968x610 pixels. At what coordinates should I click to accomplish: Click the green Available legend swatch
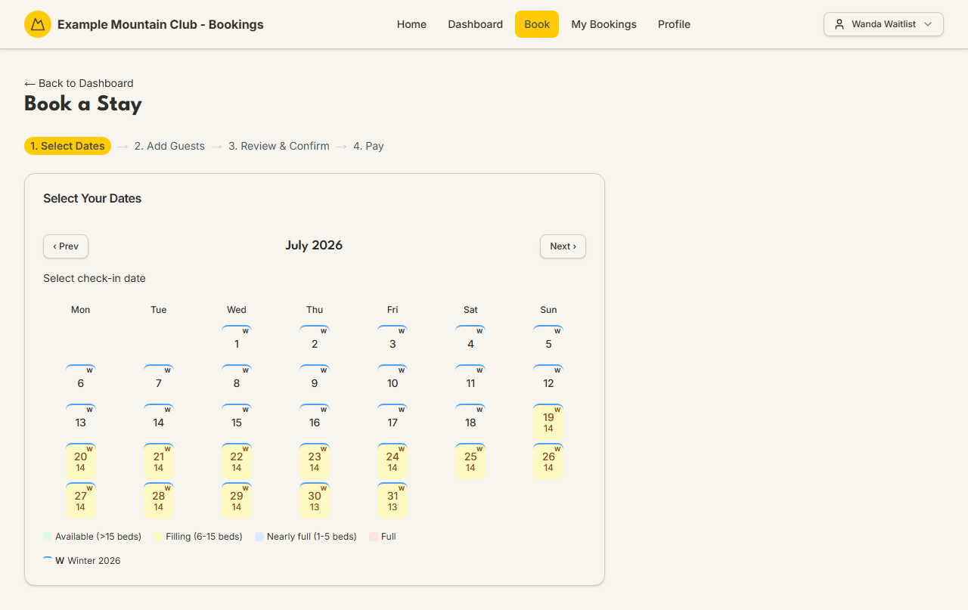pyautogui.click(x=48, y=537)
